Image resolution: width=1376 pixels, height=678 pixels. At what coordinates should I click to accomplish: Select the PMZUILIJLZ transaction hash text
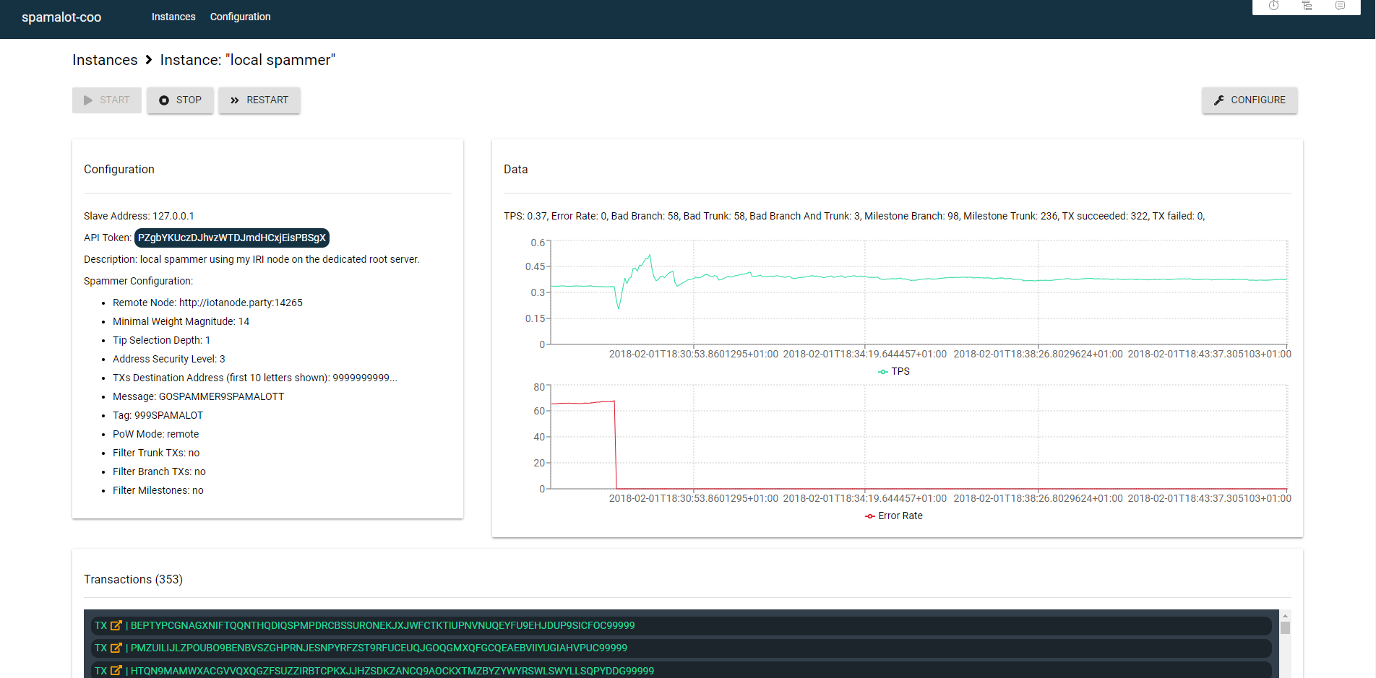point(379,648)
